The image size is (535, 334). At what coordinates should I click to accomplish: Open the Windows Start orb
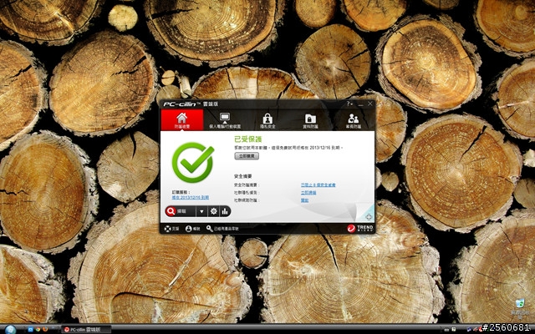[x=10, y=329]
